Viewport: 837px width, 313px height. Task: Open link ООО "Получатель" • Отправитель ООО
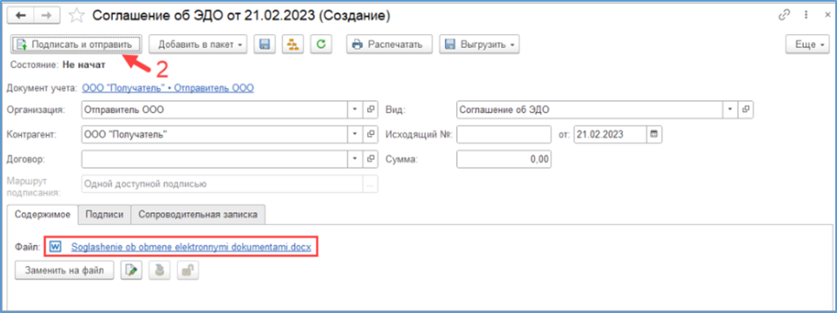click(x=168, y=87)
